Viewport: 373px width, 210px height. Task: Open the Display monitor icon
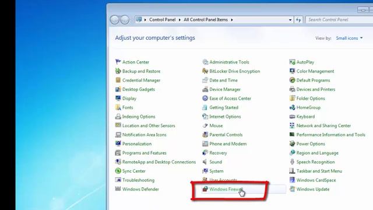pyautogui.click(x=118, y=99)
